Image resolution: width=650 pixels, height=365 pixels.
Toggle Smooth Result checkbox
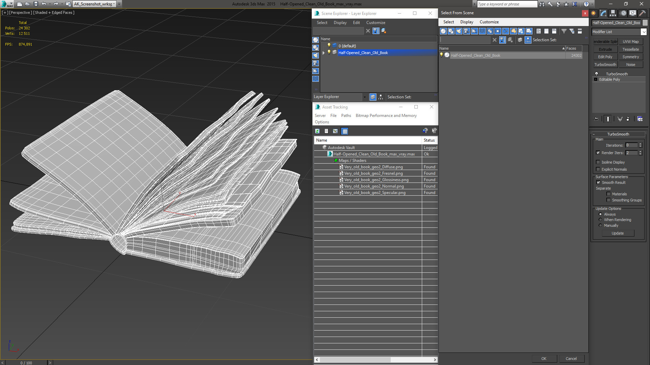[598, 182]
